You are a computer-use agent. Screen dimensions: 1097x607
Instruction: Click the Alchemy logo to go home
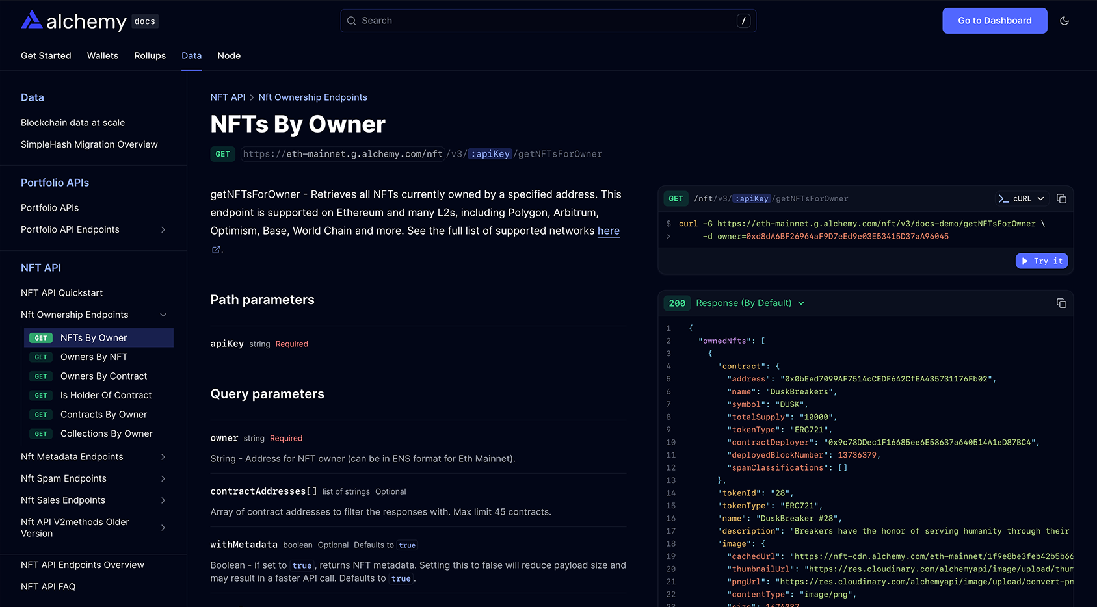[73, 20]
